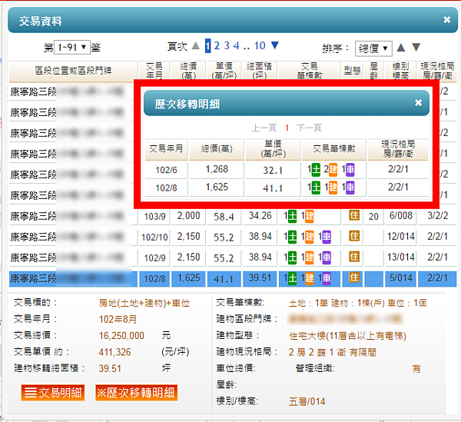The height and width of the screenshot is (422, 461).
Task: Click 2,000 price in 103/9 row
Action: [188, 216]
